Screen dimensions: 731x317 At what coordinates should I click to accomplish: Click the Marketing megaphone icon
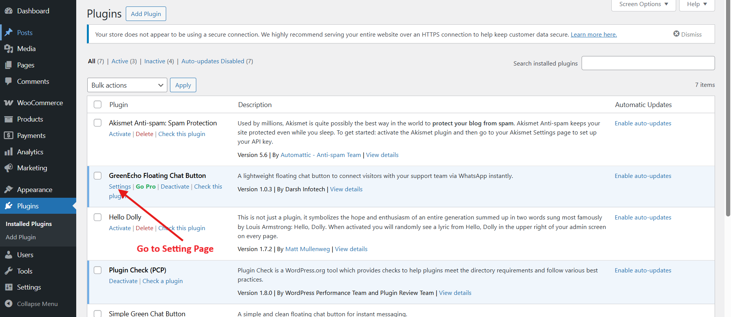(x=8, y=168)
